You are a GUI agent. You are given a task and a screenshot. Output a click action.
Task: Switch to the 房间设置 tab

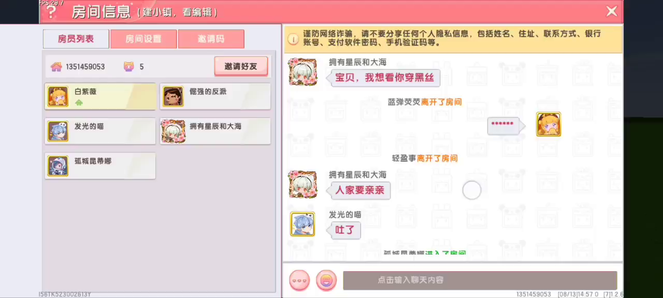coord(143,39)
